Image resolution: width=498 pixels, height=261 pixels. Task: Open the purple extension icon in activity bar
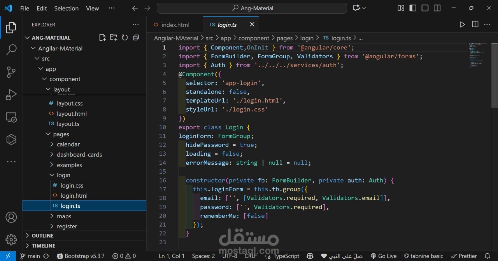(11, 139)
